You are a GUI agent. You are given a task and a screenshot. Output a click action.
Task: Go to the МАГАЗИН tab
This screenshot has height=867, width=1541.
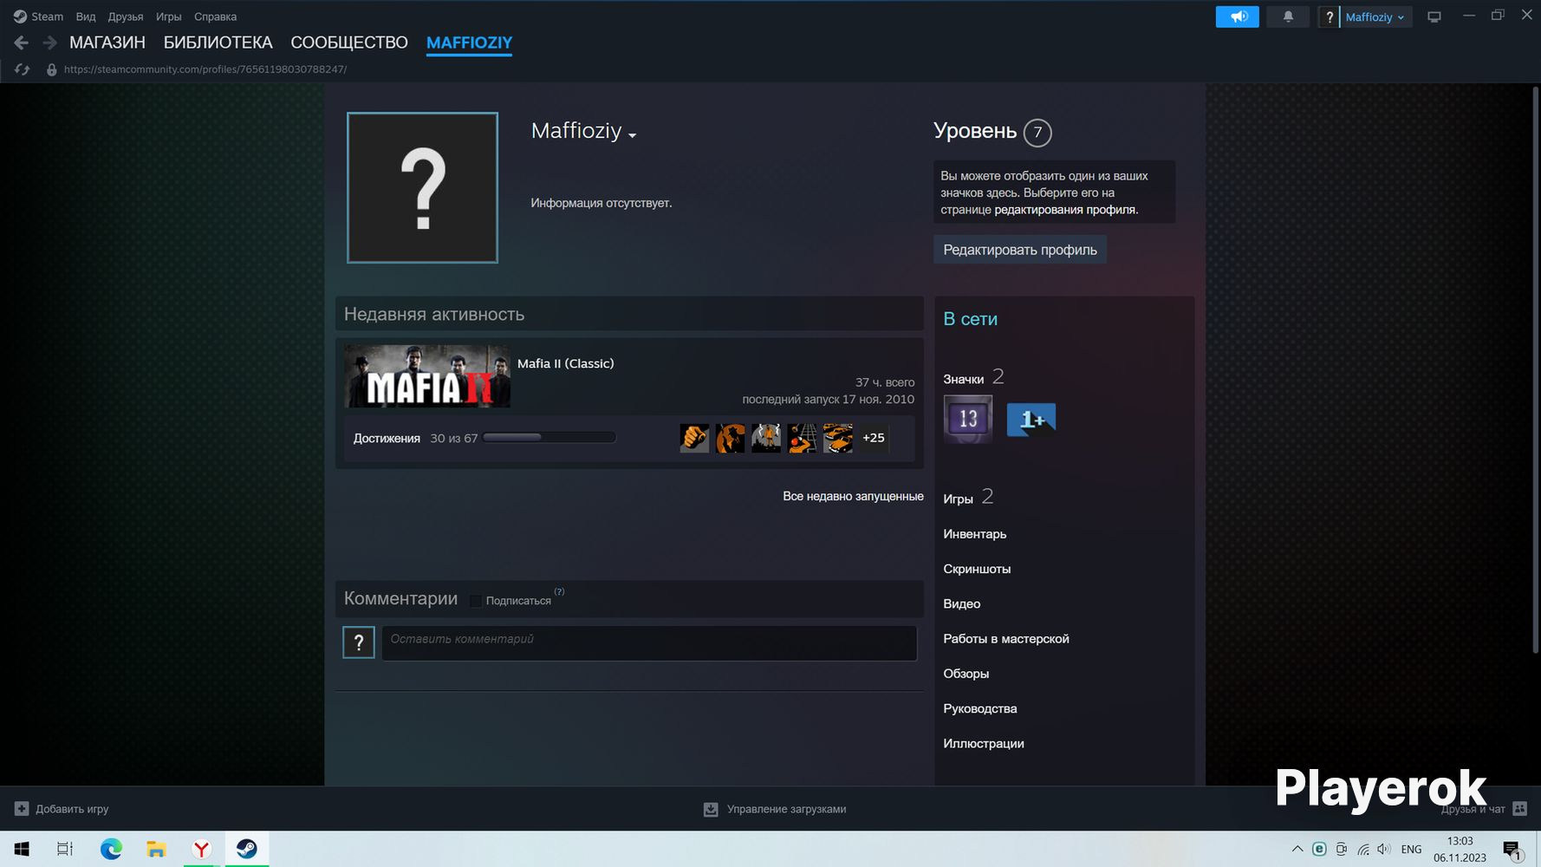107,42
